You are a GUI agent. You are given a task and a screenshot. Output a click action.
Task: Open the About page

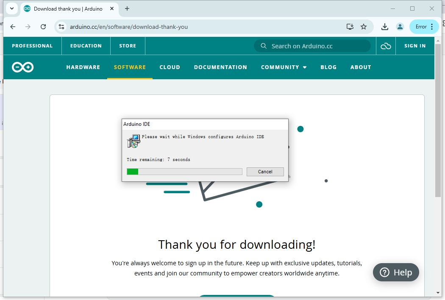click(x=361, y=67)
